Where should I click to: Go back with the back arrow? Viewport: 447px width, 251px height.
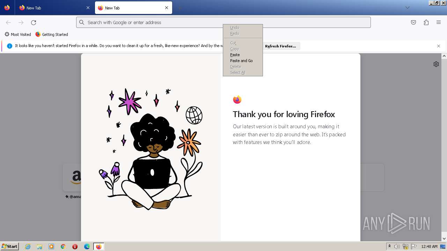tap(8, 22)
